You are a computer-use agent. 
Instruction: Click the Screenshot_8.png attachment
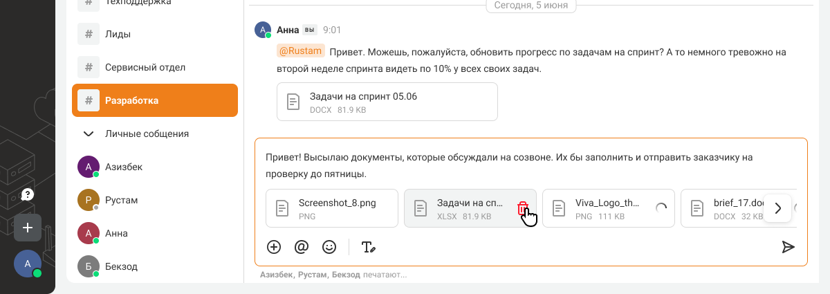(331, 208)
